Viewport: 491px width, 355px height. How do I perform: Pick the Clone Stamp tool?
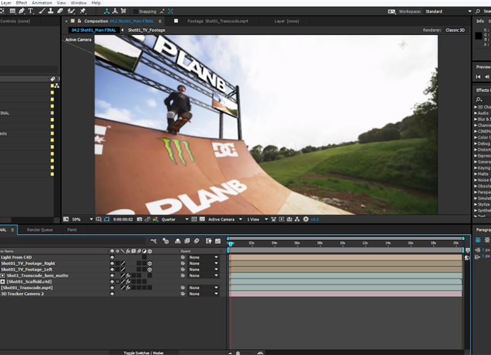point(50,11)
